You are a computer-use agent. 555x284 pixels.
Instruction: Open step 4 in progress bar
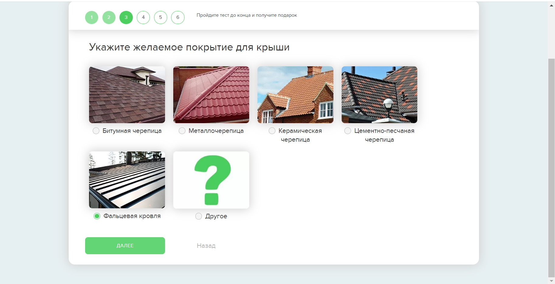(143, 17)
